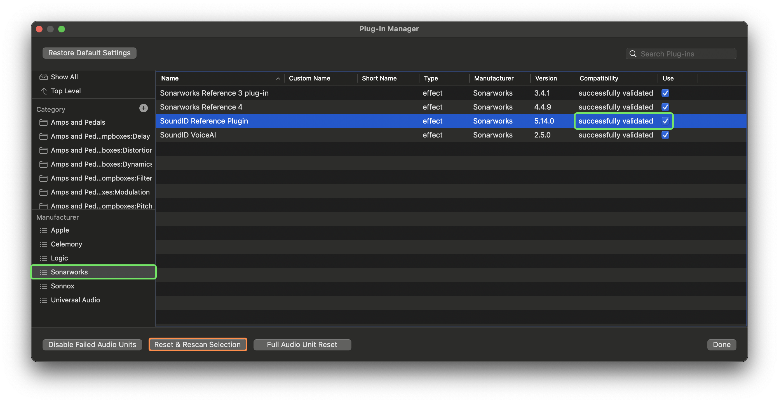Select the Sonnox manufacturer entry
The image size is (779, 403).
point(62,286)
